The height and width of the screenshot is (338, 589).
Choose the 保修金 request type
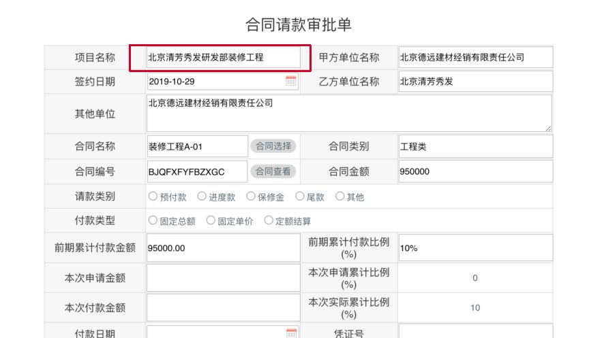(251, 197)
